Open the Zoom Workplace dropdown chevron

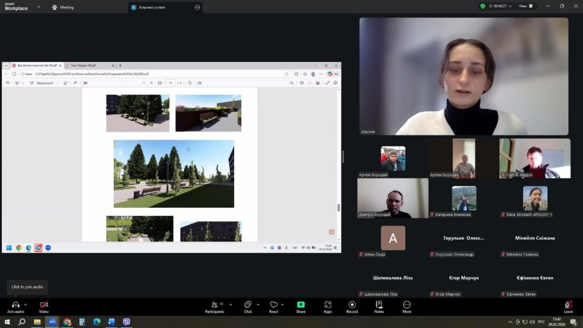[39, 7]
